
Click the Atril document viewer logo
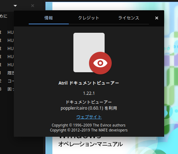(93, 54)
